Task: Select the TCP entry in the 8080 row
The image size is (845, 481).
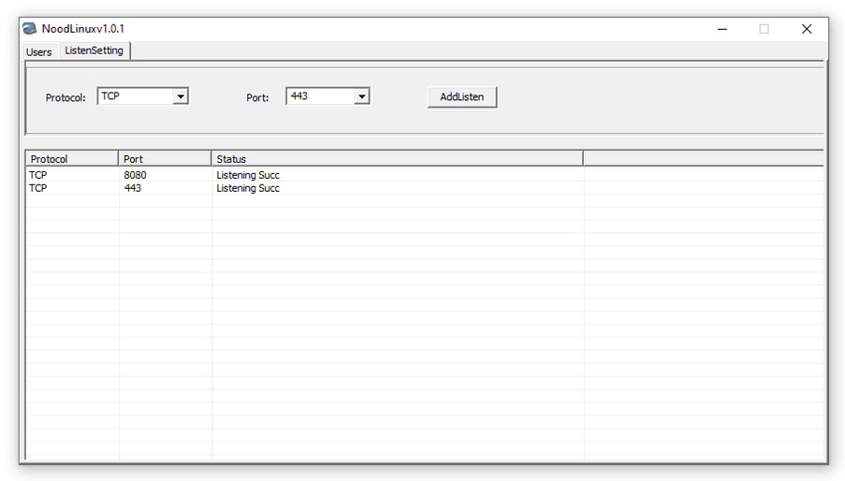Action: click(38, 175)
